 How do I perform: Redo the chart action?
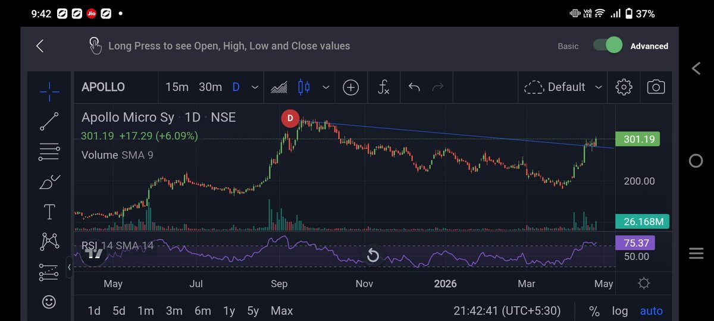point(438,87)
